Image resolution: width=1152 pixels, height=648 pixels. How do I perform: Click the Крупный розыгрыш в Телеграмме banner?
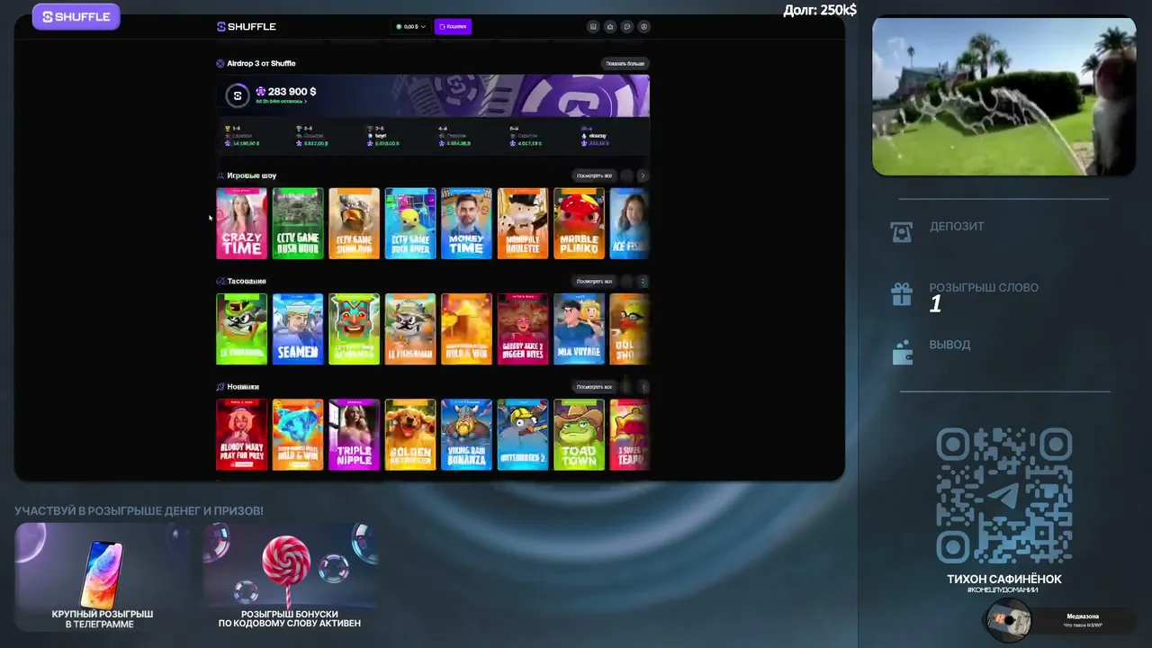click(x=103, y=577)
